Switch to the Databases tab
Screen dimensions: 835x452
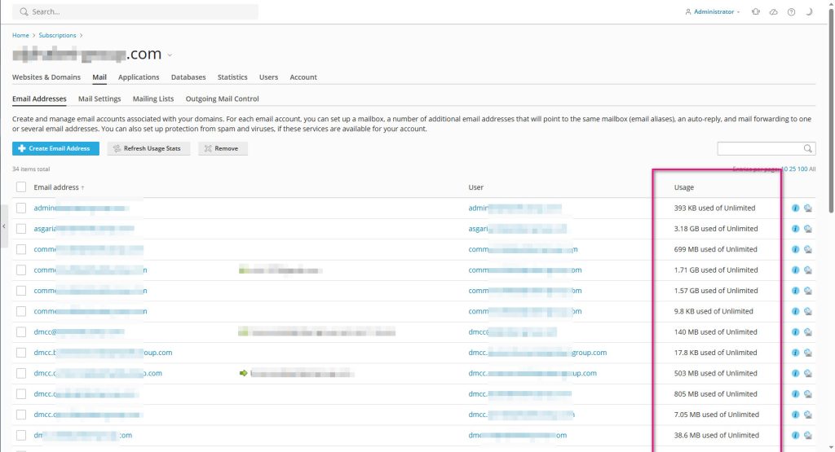pyautogui.click(x=188, y=77)
